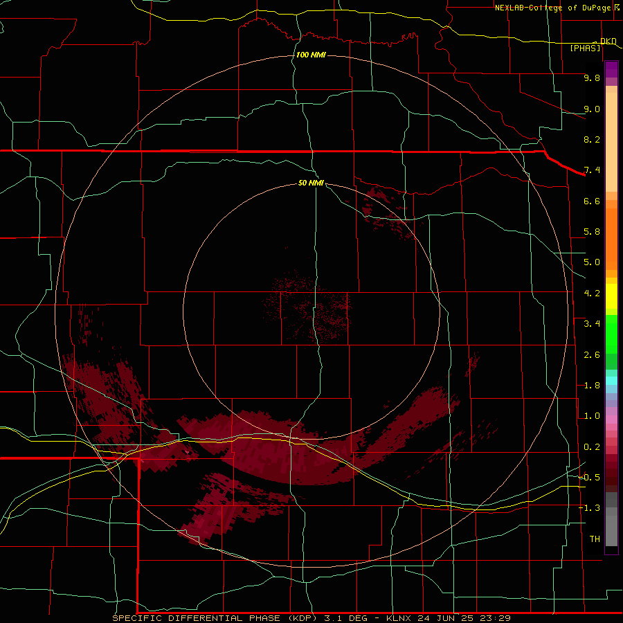Click the 50 NMI range ring label

click(311, 183)
